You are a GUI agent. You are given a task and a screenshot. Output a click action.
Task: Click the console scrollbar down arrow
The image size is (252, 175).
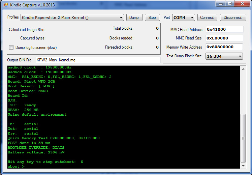point(243,166)
